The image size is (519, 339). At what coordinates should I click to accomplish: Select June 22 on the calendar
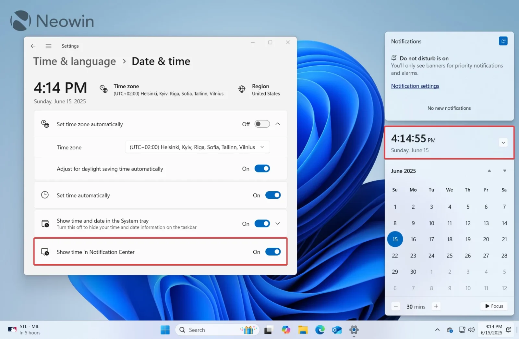tap(395, 256)
